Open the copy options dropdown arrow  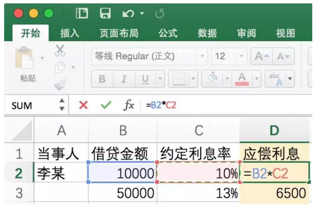tap(73, 67)
